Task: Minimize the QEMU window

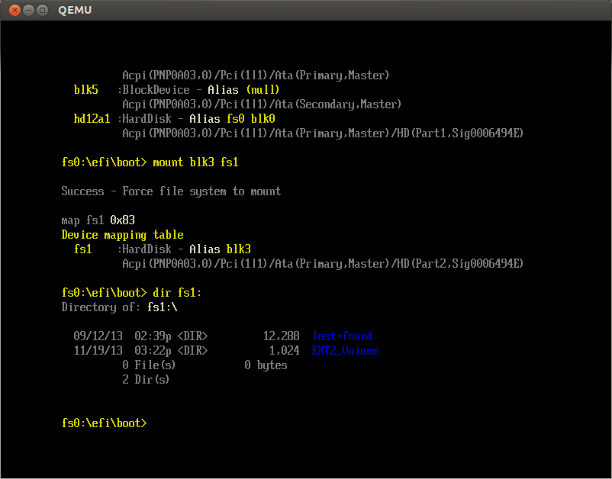Action: point(28,11)
